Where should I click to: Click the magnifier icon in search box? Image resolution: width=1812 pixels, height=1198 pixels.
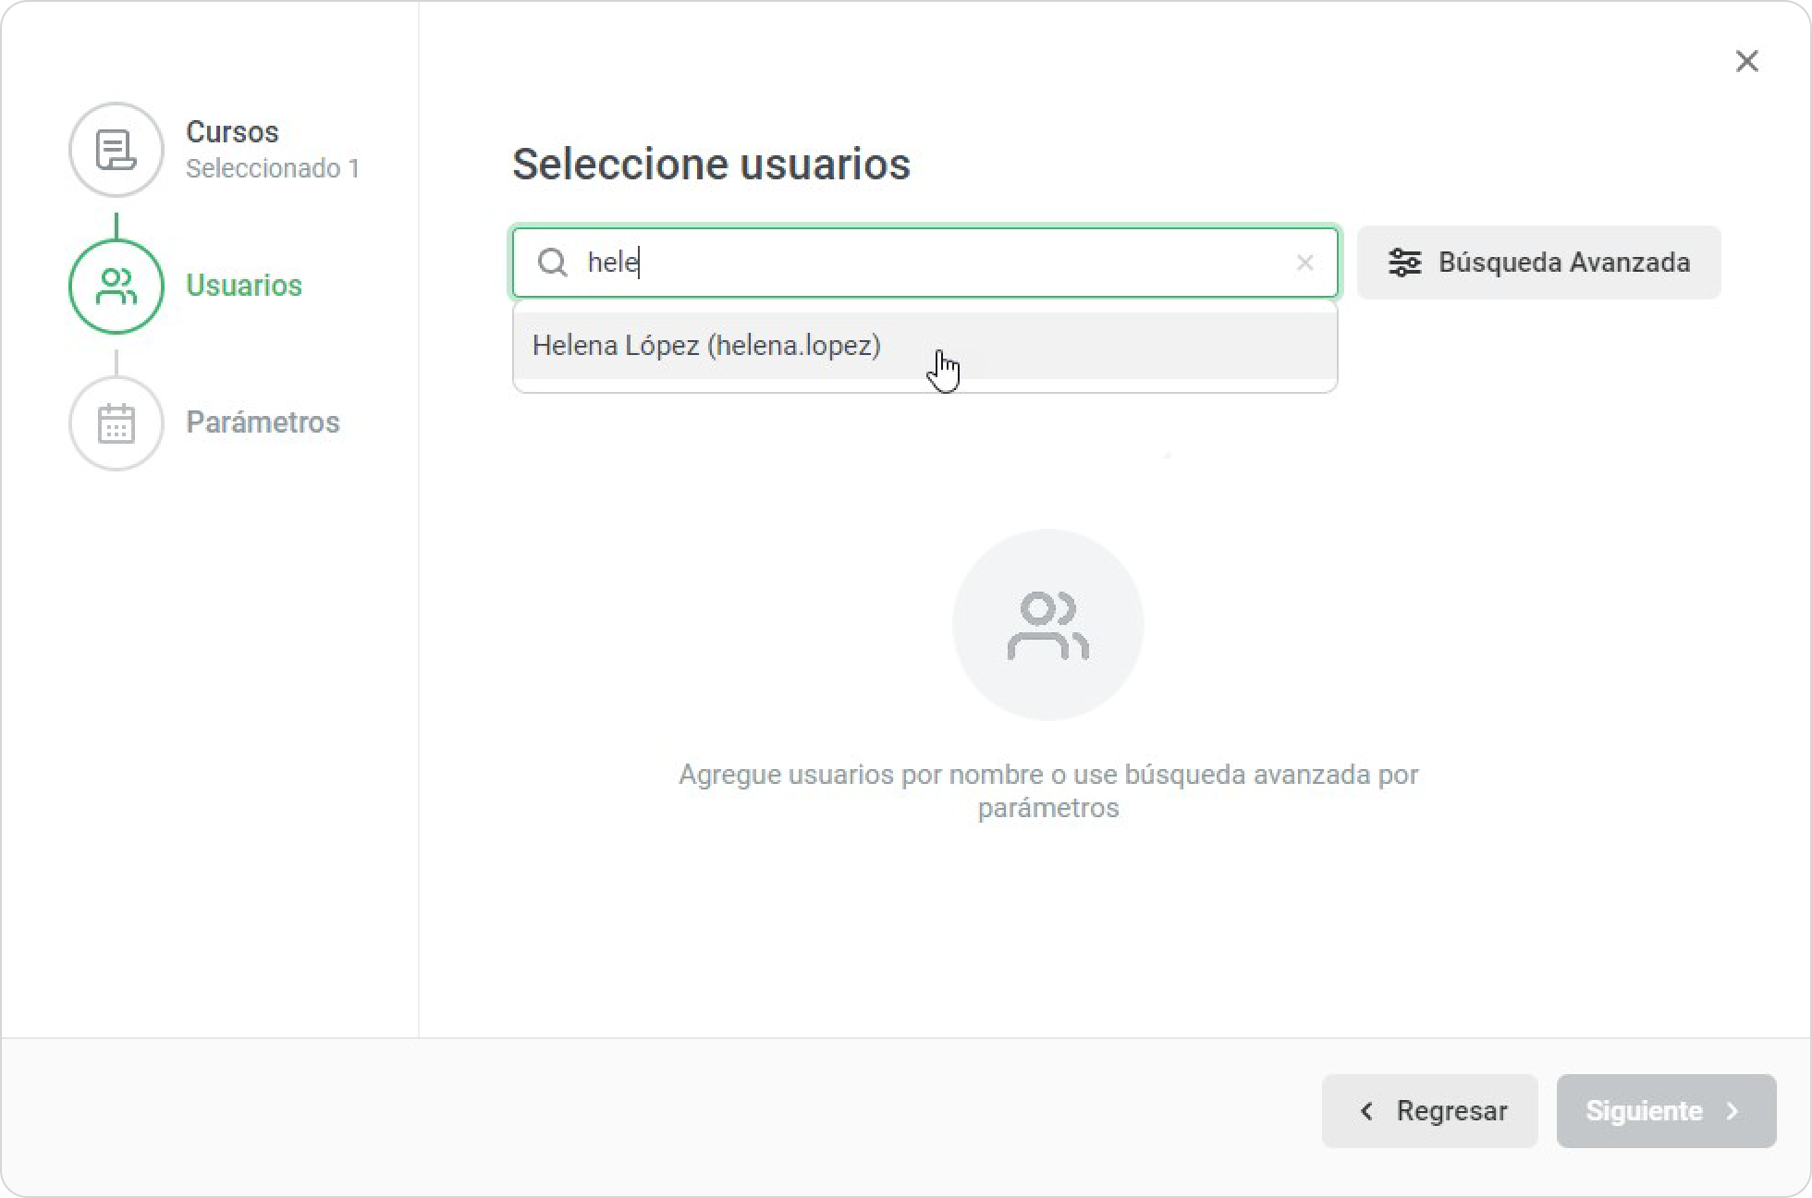[552, 263]
